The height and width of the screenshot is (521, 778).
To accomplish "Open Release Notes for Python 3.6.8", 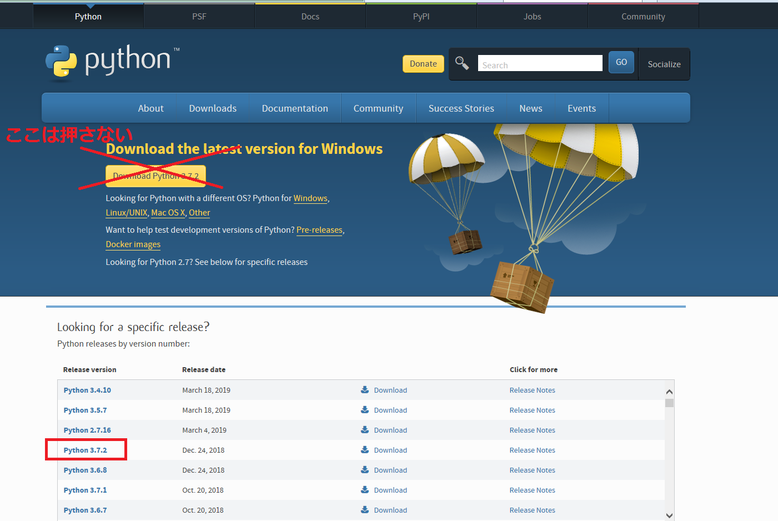I will coord(533,470).
